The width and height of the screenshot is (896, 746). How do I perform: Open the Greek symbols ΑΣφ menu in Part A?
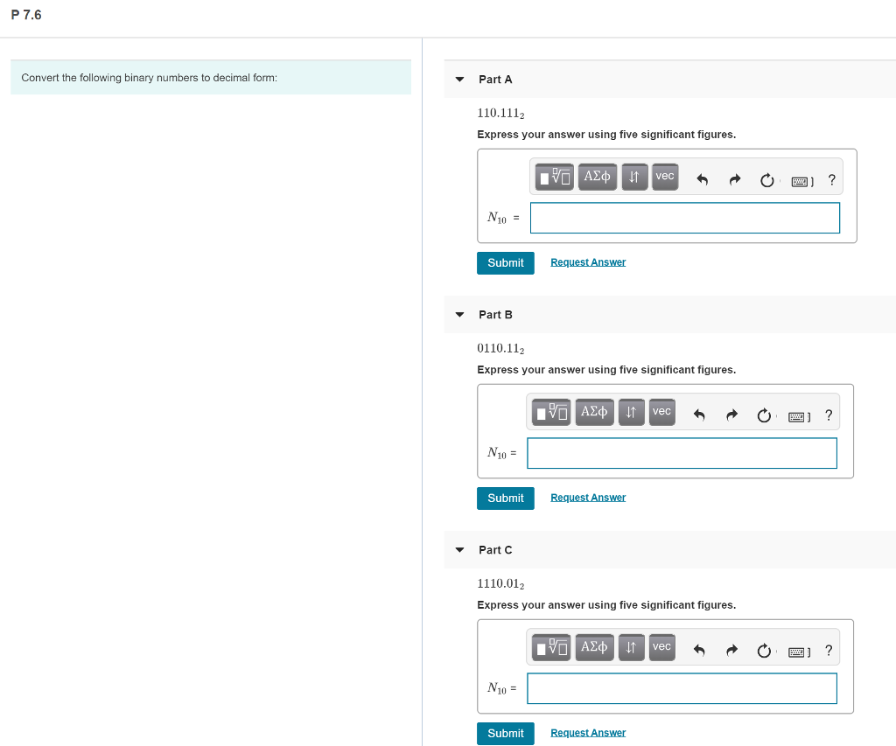point(597,176)
